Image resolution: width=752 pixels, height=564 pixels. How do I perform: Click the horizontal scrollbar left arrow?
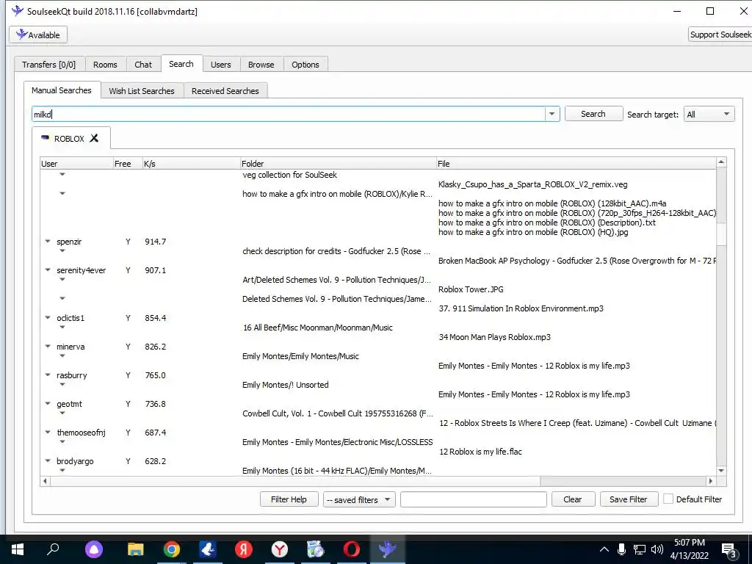45,481
